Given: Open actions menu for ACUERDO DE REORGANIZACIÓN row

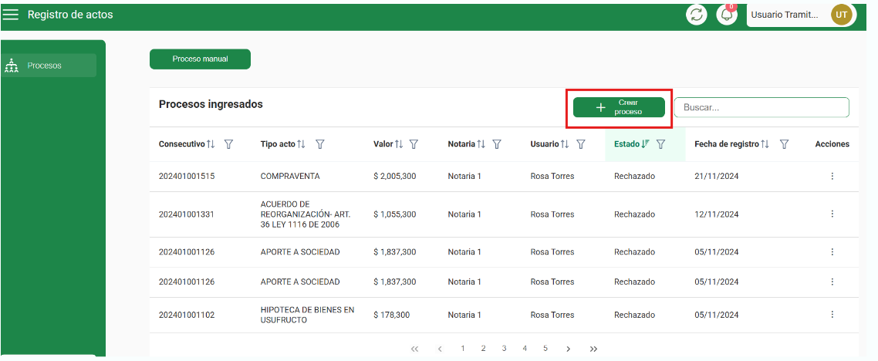Looking at the screenshot, I should tap(832, 214).
